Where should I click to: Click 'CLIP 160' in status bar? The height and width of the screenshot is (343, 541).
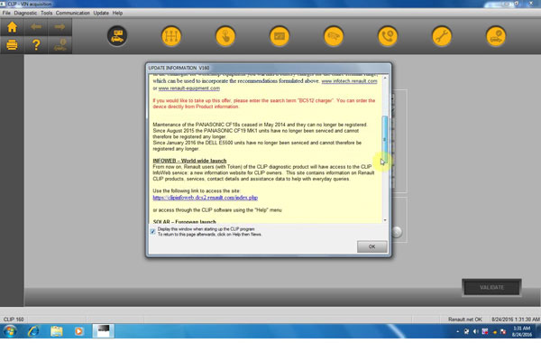[x=14, y=320]
